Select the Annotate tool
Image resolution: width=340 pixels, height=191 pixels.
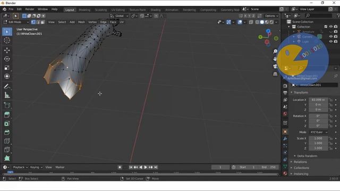click(x=7, y=86)
